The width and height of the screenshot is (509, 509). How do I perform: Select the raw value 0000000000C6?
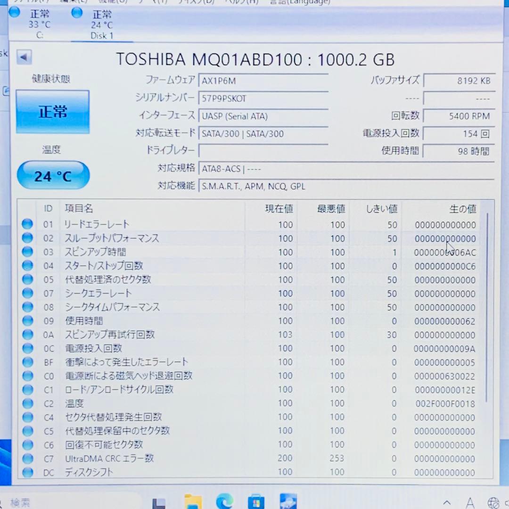pos(445,266)
